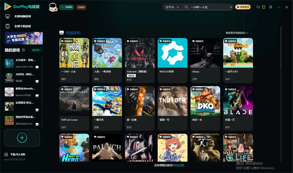
Task: Open the MOD.IO官网 card
Action: point(173,60)
